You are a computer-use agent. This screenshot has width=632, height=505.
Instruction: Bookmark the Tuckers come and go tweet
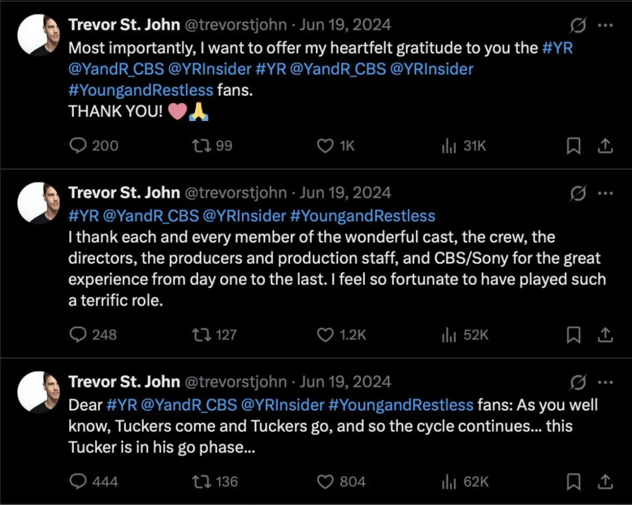(x=573, y=482)
